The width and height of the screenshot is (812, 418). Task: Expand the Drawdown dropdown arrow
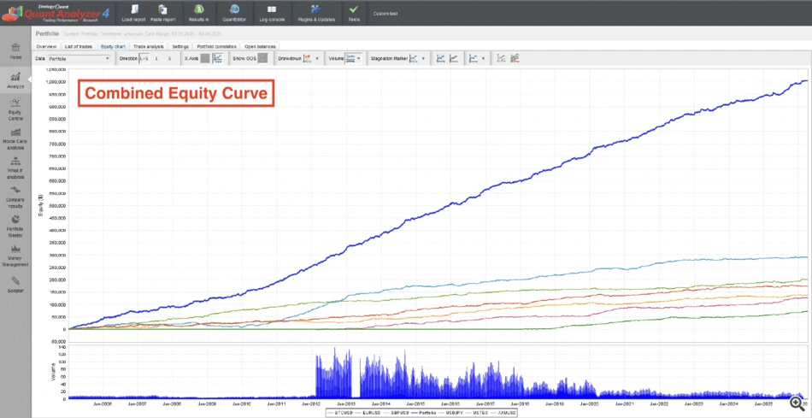click(317, 58)
